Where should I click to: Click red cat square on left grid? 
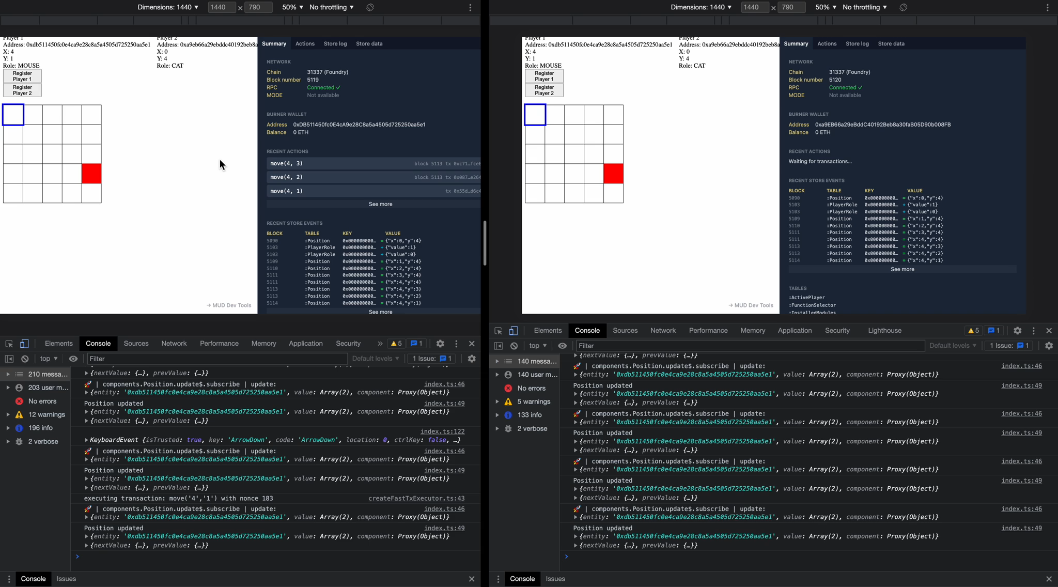click(x=91, y=174)
